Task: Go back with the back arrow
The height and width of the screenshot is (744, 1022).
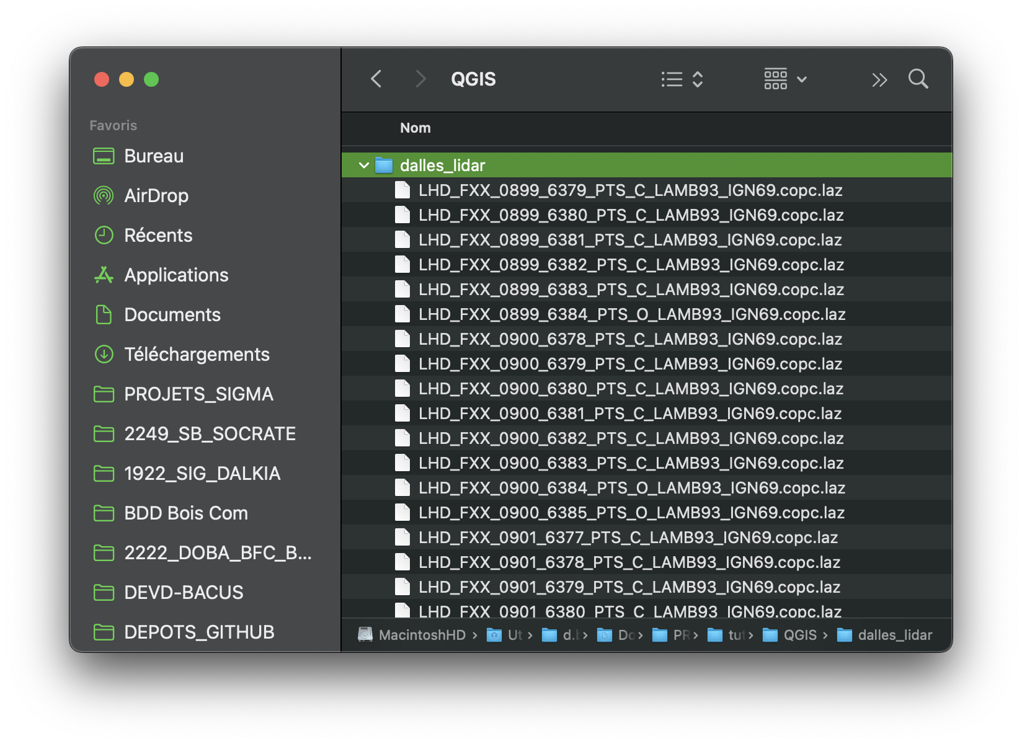Action: coord(376,79)
